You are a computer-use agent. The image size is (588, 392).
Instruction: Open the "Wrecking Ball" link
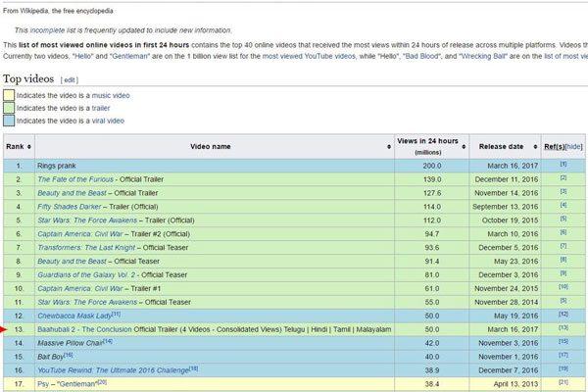pos(483,56)
